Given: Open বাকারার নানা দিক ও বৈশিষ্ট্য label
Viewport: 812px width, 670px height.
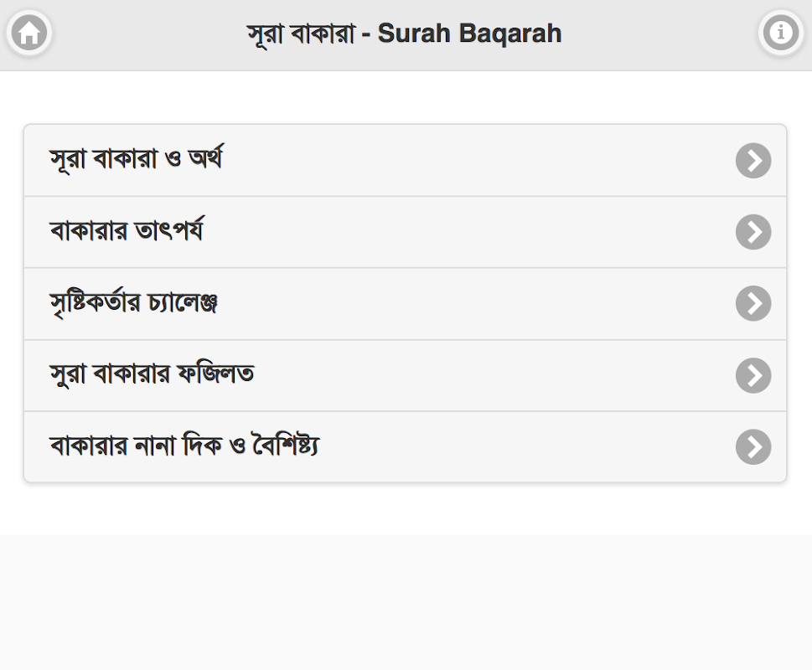Looking at the screenshot, I should pos(184,446).
